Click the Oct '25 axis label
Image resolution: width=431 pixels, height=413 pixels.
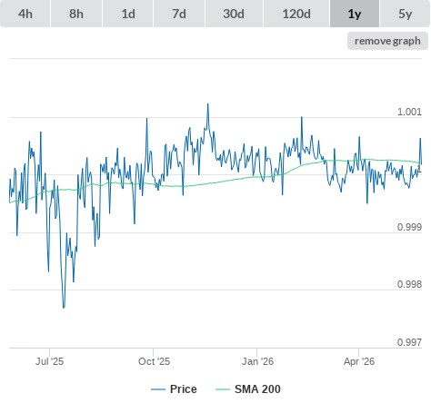154,361
